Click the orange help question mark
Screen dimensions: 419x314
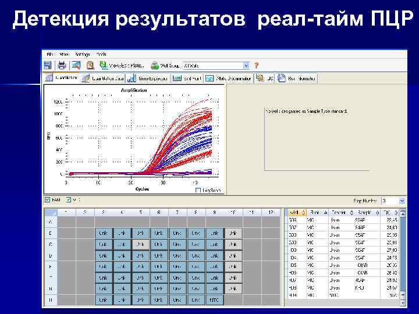(256, 65)
